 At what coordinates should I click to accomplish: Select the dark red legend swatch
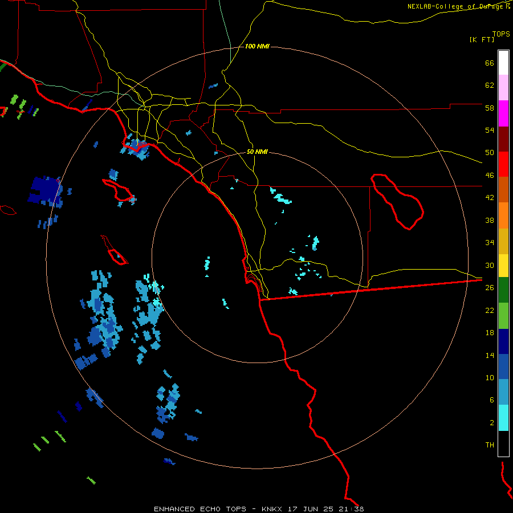pos(503,139)
